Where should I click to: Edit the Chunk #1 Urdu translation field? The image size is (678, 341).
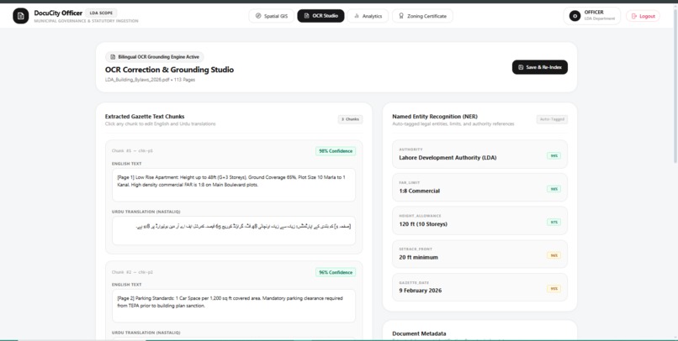[234, 230]
